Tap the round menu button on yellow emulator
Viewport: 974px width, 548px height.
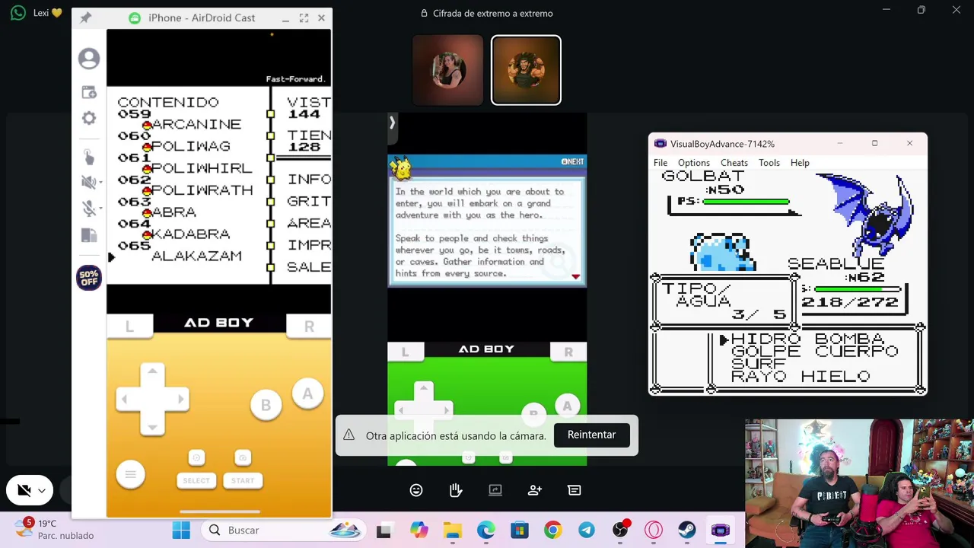[x=130, y=474]
